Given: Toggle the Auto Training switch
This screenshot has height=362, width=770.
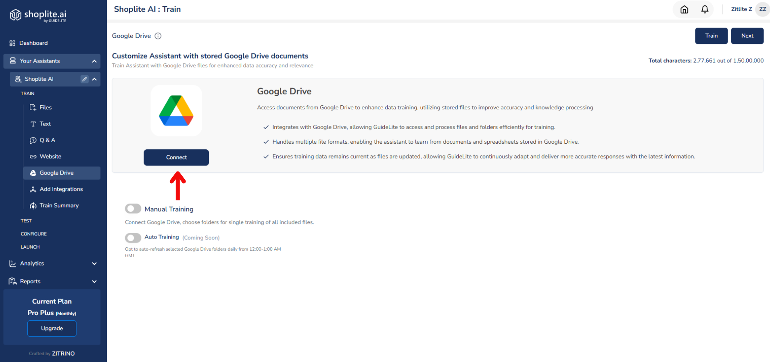Looking at the screenshot, I should 133,238.
